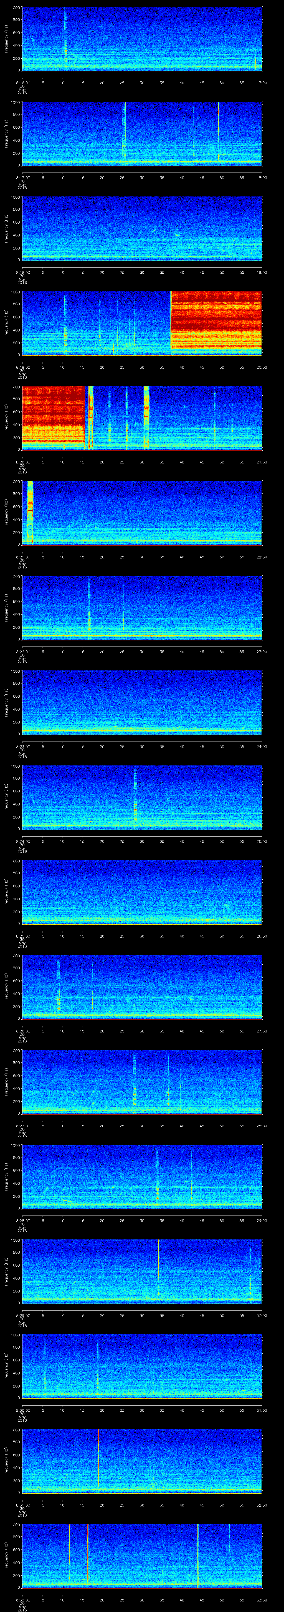Click the '17:00' end time label

click(x=262, y=83)
